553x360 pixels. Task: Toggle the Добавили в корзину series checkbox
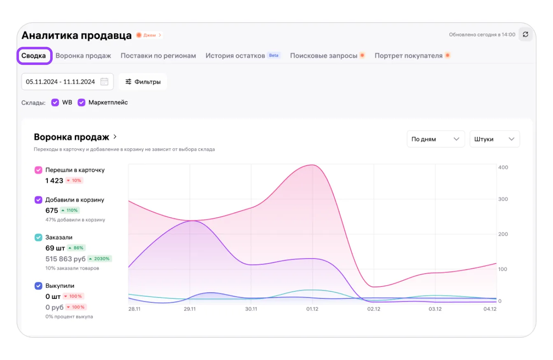click(x=38, y=200)
